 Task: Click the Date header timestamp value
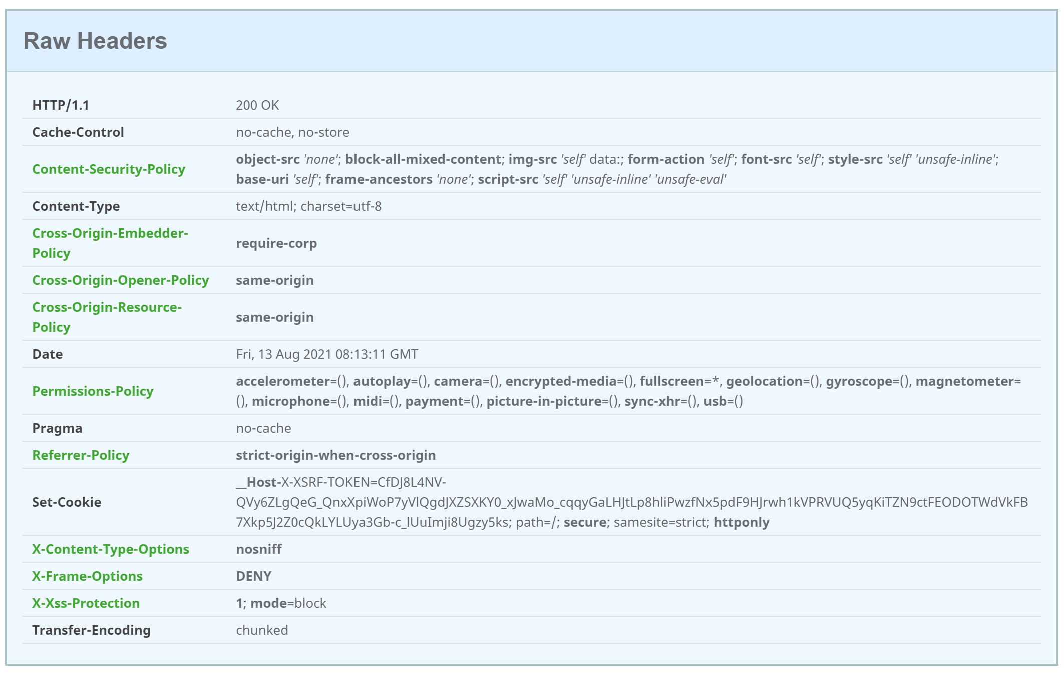pyautogui.click(x=326, y=354)
